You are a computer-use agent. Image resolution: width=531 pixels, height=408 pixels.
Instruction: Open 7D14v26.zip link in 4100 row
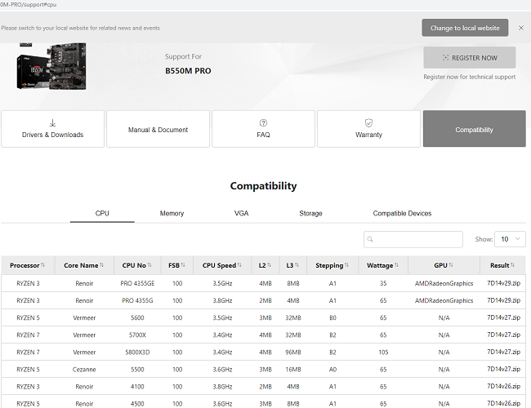[x=503, y=387]
